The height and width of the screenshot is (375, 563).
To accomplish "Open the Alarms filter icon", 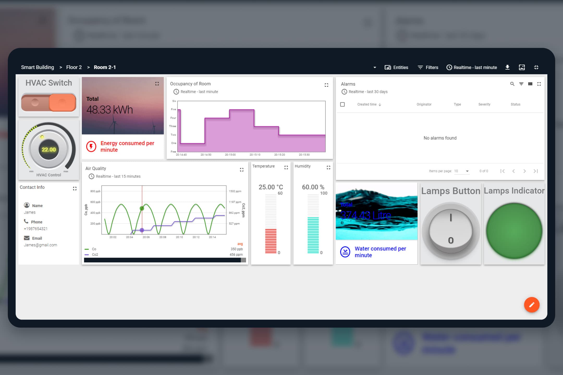I will tap(521, 84).
